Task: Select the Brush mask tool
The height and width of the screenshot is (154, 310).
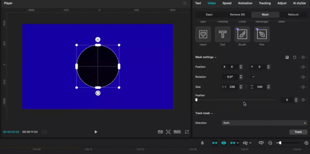Action: pos(242,34)
